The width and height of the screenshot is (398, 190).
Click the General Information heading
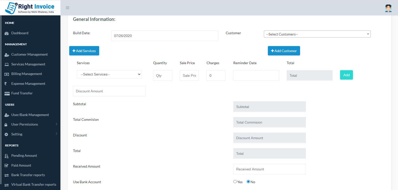pos(94,19)
